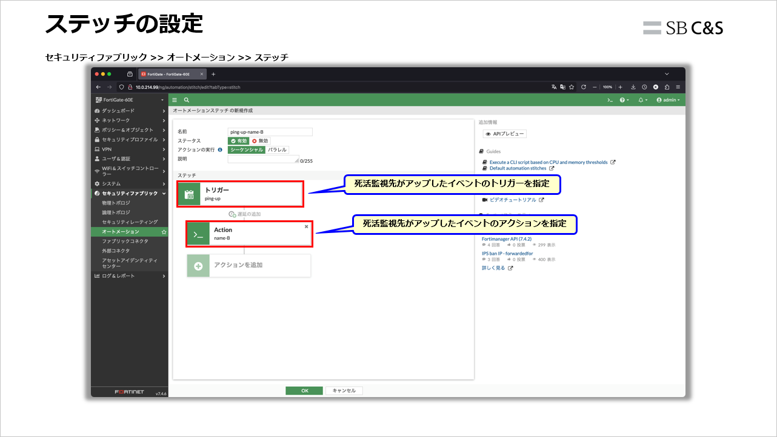Viewport: 777px width, 437px height.
Task: Select オートメーション in sidebar
Action: pos(120,232)
